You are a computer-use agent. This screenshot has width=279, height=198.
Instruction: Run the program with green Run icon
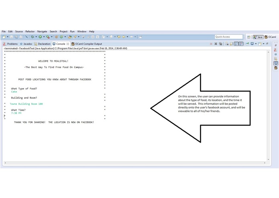(40, 37)
